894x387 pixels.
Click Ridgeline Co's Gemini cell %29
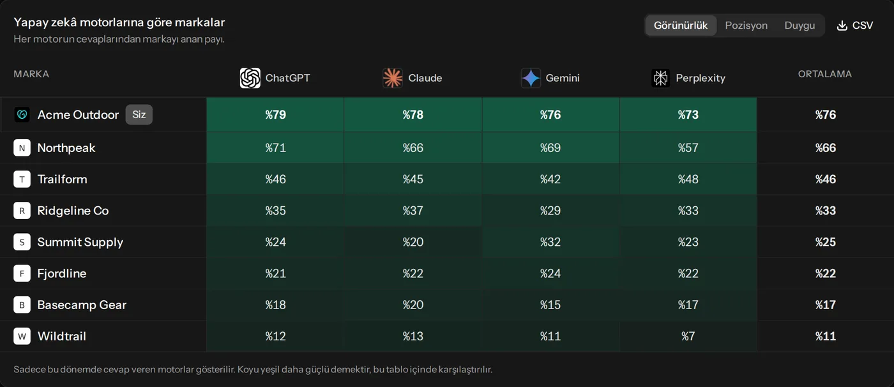(550, 210)
